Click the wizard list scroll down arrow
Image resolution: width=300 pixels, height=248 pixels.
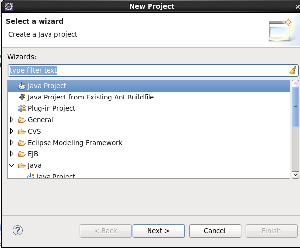(x=295, y=174)
